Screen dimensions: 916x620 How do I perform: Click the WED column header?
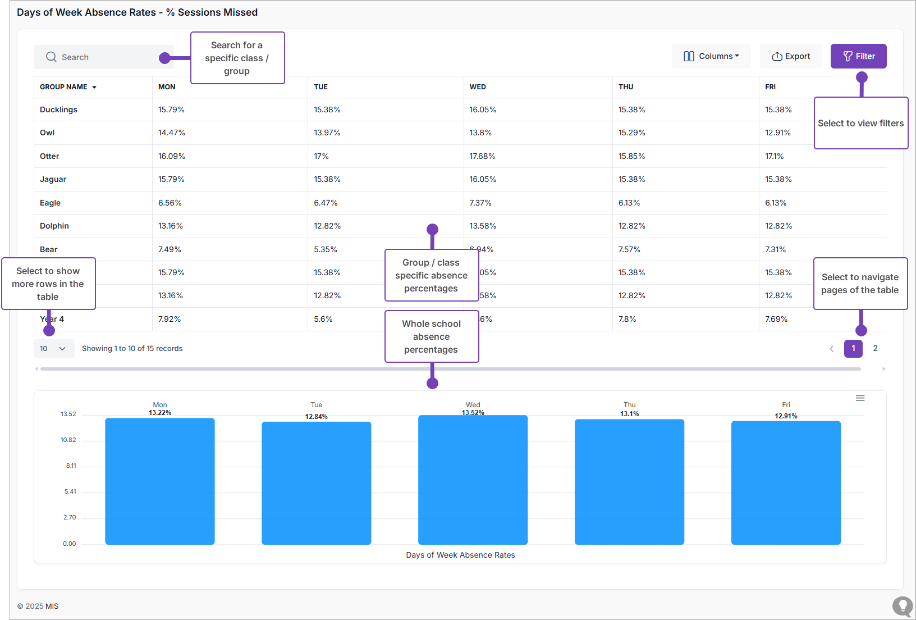(x=478, y=87)
